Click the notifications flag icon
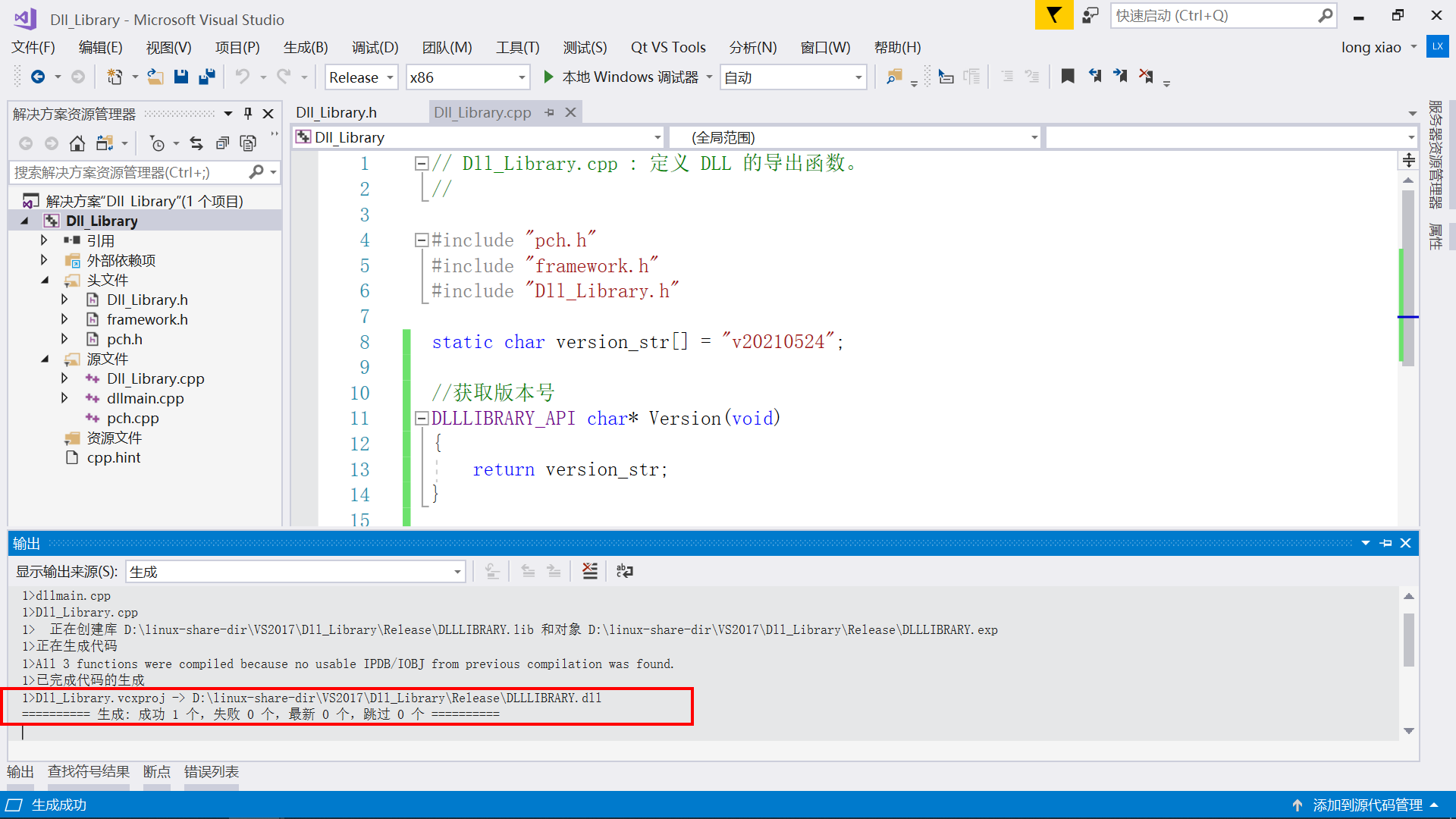This screenshot has width=1456, height=819. (x=1053, y=15)
